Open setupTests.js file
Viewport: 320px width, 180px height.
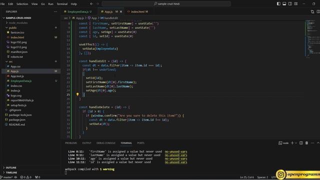click(18, 105)
